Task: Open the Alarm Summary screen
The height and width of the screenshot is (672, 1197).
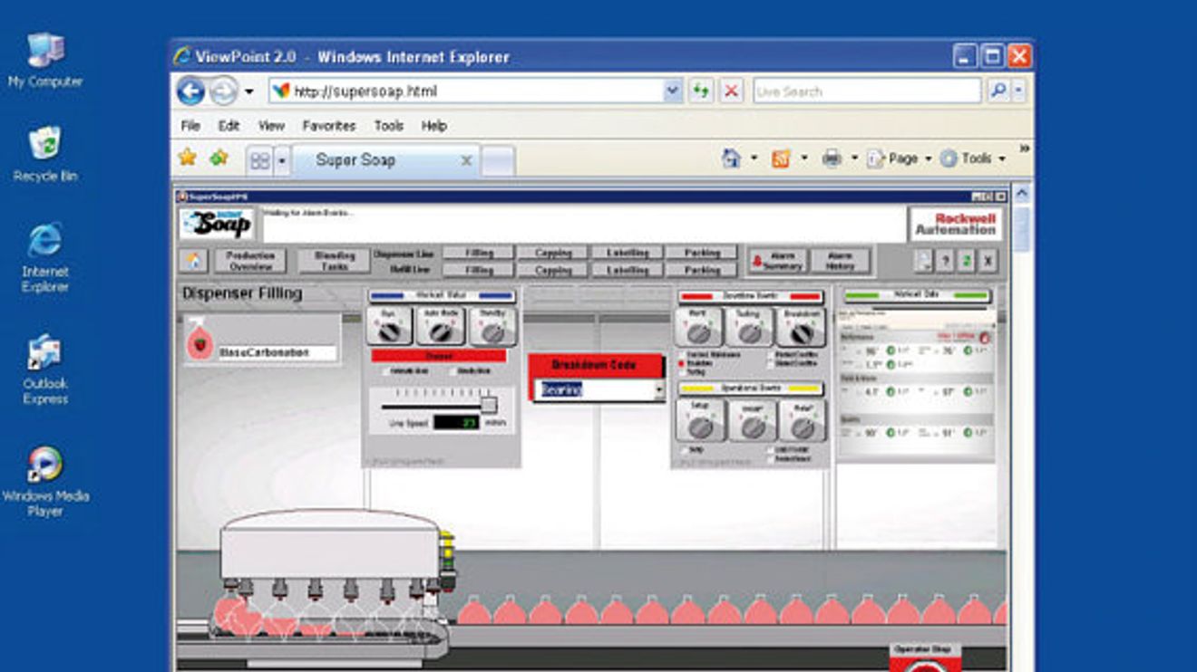Action: 775,261
